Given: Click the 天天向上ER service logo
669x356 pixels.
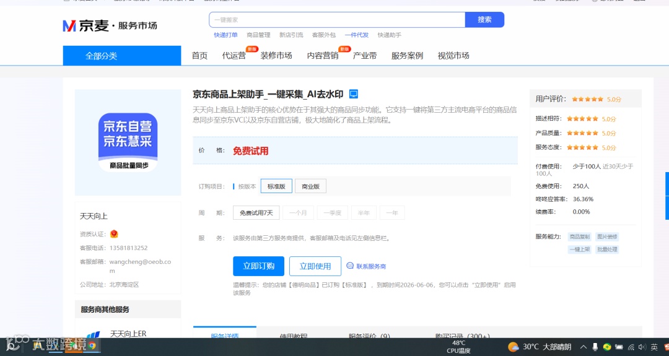Looking at the screenshot, I should click(93, 335).
